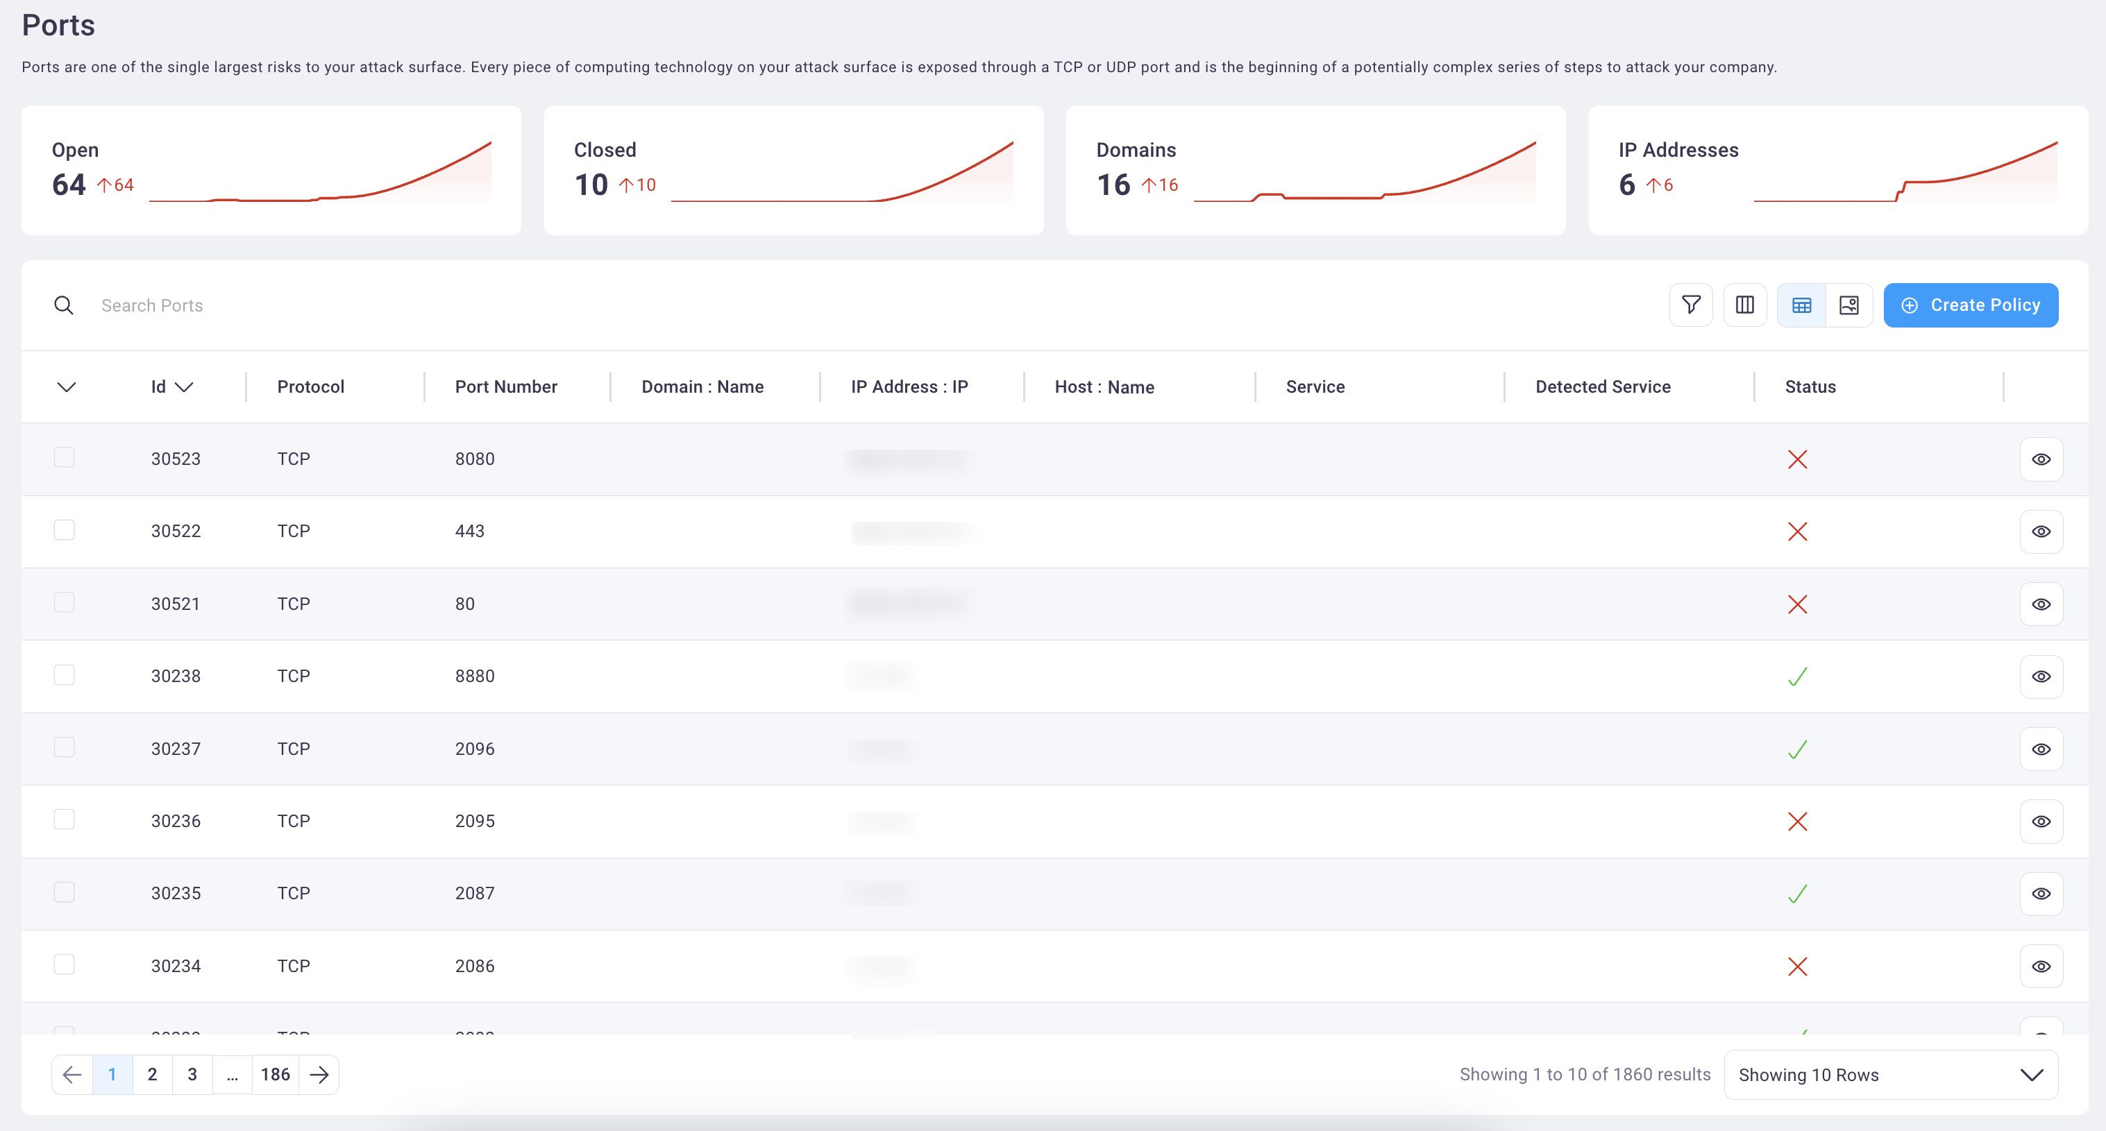
Task: Click the Domain : Name column header
Action: coord(702,386)
